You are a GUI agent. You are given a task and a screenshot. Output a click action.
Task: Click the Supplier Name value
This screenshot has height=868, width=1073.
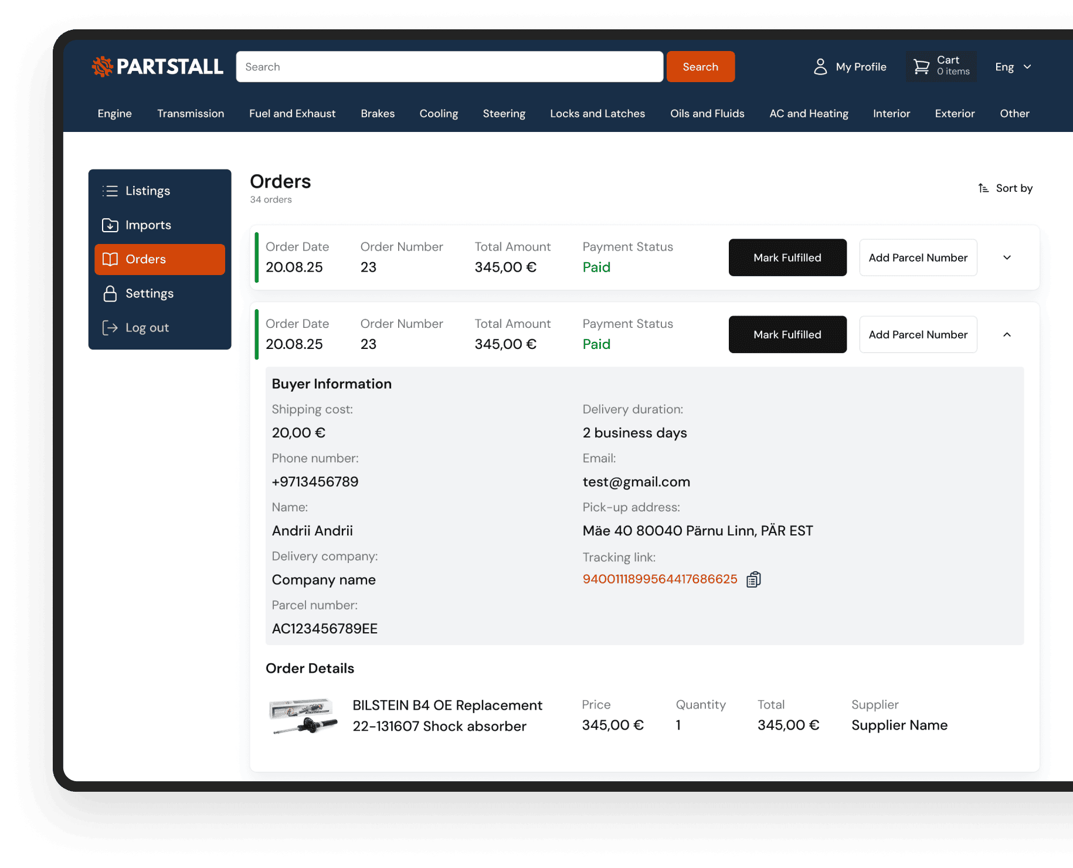click(899, 725)
